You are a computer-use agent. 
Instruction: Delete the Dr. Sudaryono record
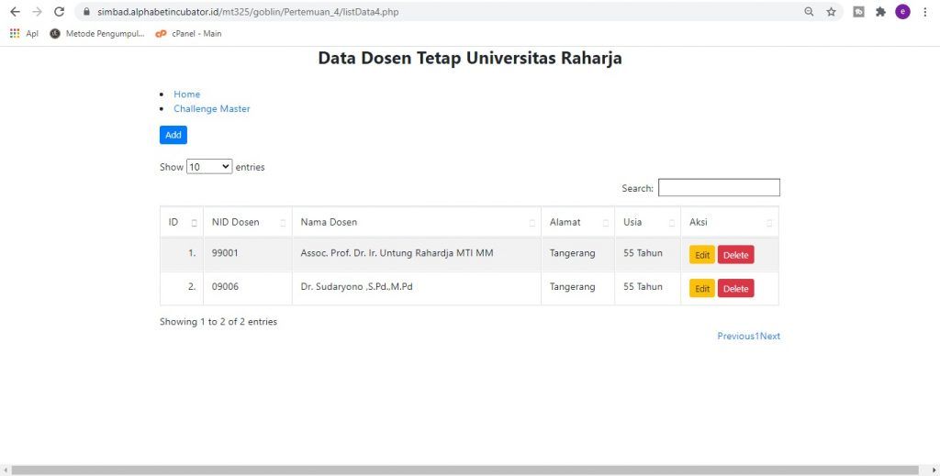735,289
